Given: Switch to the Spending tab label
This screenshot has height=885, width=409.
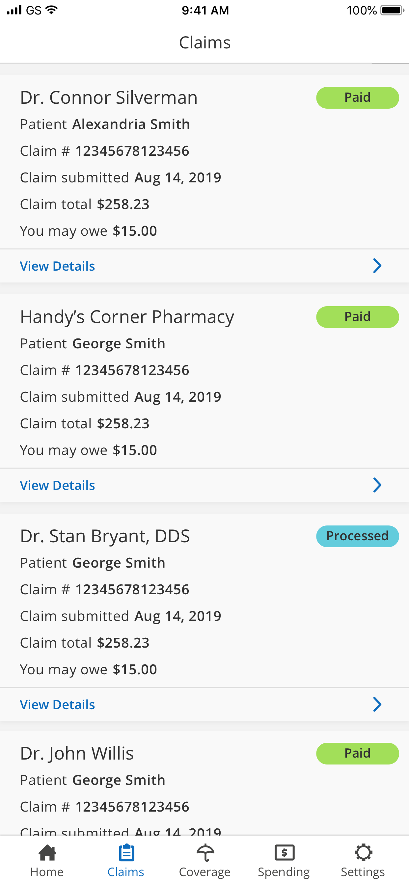Looking at the screenshot, I should (x=284, y=872).
